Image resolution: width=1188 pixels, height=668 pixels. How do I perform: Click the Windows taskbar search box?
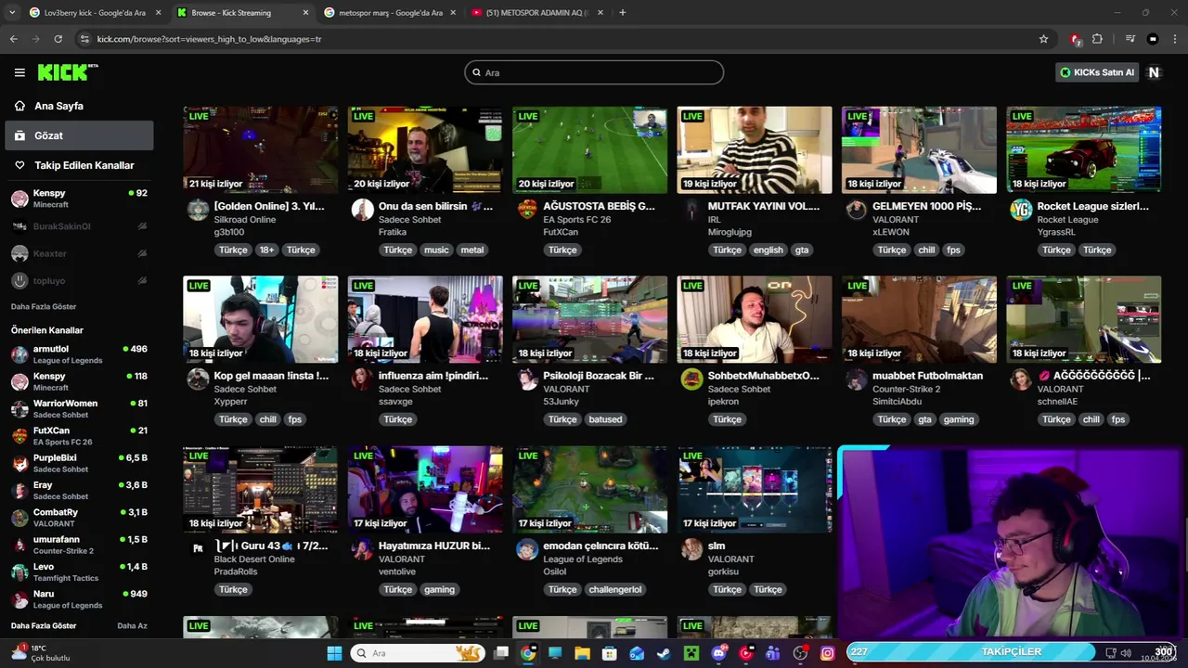click(418, 653)
